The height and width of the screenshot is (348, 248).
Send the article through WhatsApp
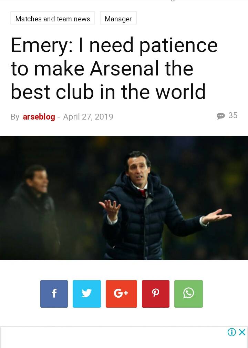[x=188, y=294]
